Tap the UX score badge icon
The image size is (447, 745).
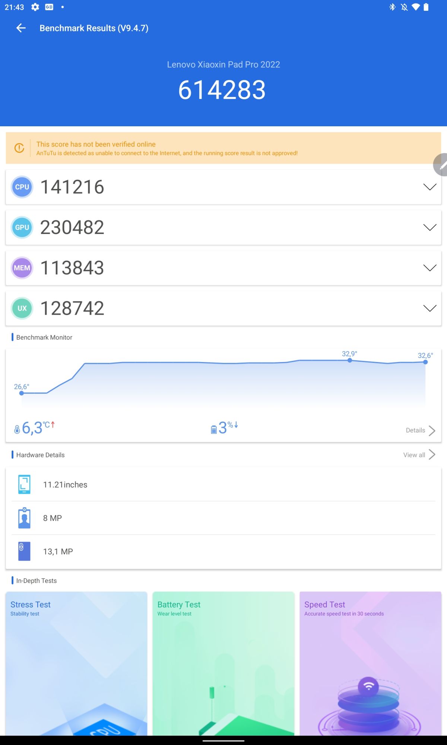22,308
